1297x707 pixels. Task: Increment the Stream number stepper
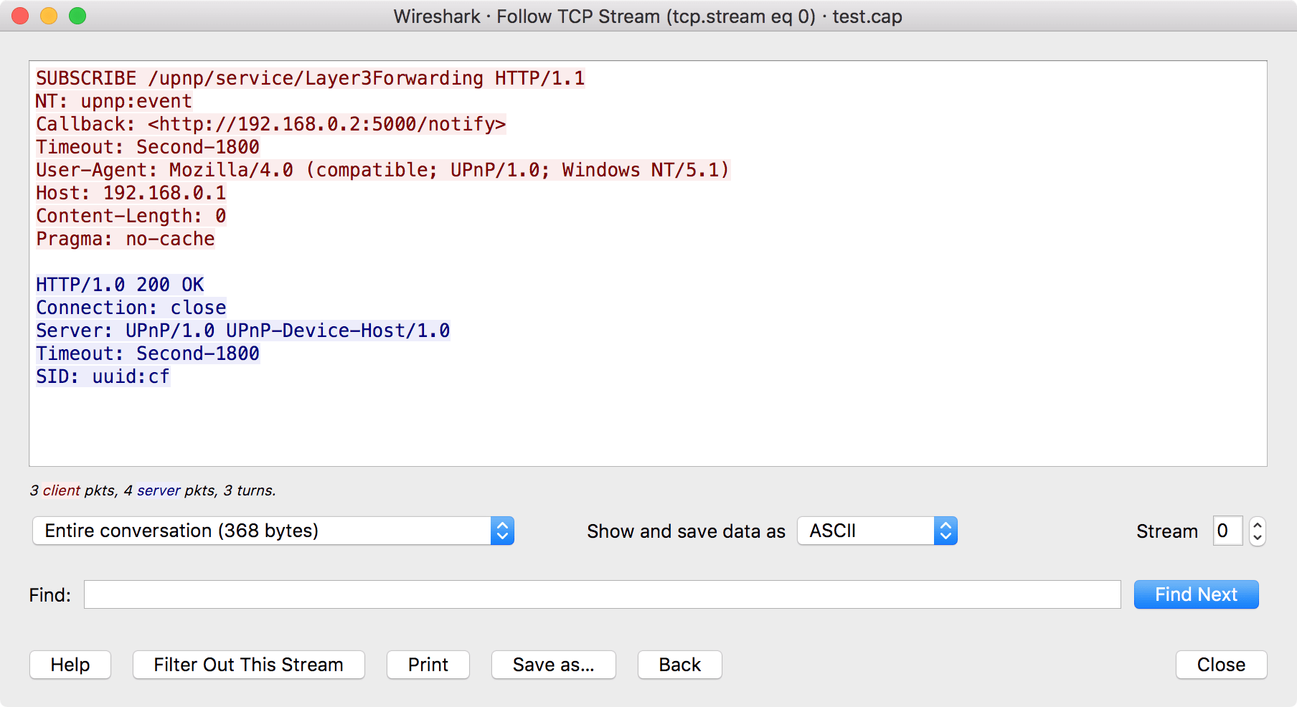click(x=1256, y=526)
